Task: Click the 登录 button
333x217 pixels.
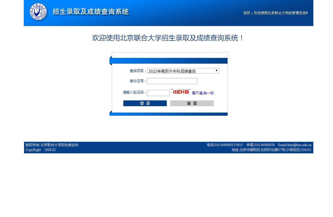Action: tap(145, 103)
